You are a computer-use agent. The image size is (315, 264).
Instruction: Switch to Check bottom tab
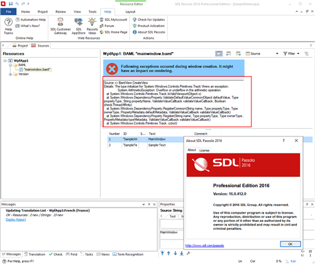55,254
